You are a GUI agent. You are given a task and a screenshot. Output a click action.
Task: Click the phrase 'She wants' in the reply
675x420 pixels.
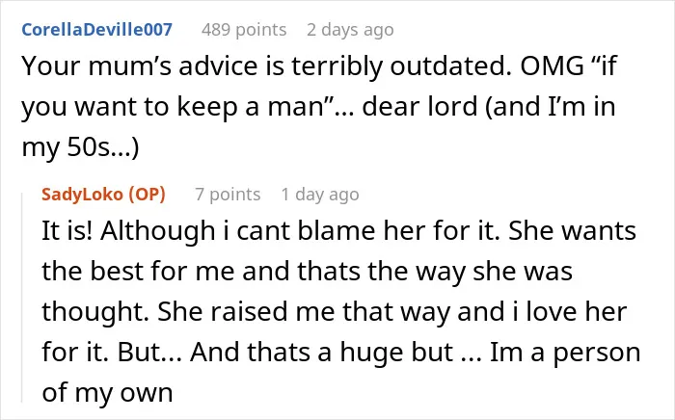572,231
